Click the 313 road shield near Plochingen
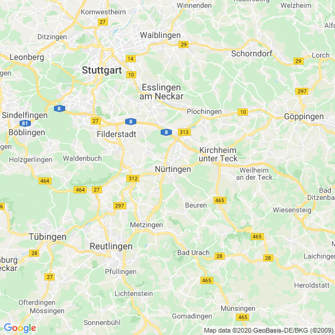The image size is (335, 335). (184, 132)
